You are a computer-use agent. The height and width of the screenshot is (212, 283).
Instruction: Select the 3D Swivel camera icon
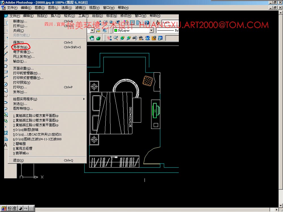(x=135, y=38)
